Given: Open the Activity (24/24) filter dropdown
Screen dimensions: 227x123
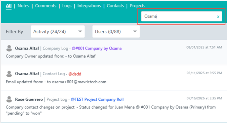Looking at the screenshot, I should pyautogui.click(x=58, y=32).
